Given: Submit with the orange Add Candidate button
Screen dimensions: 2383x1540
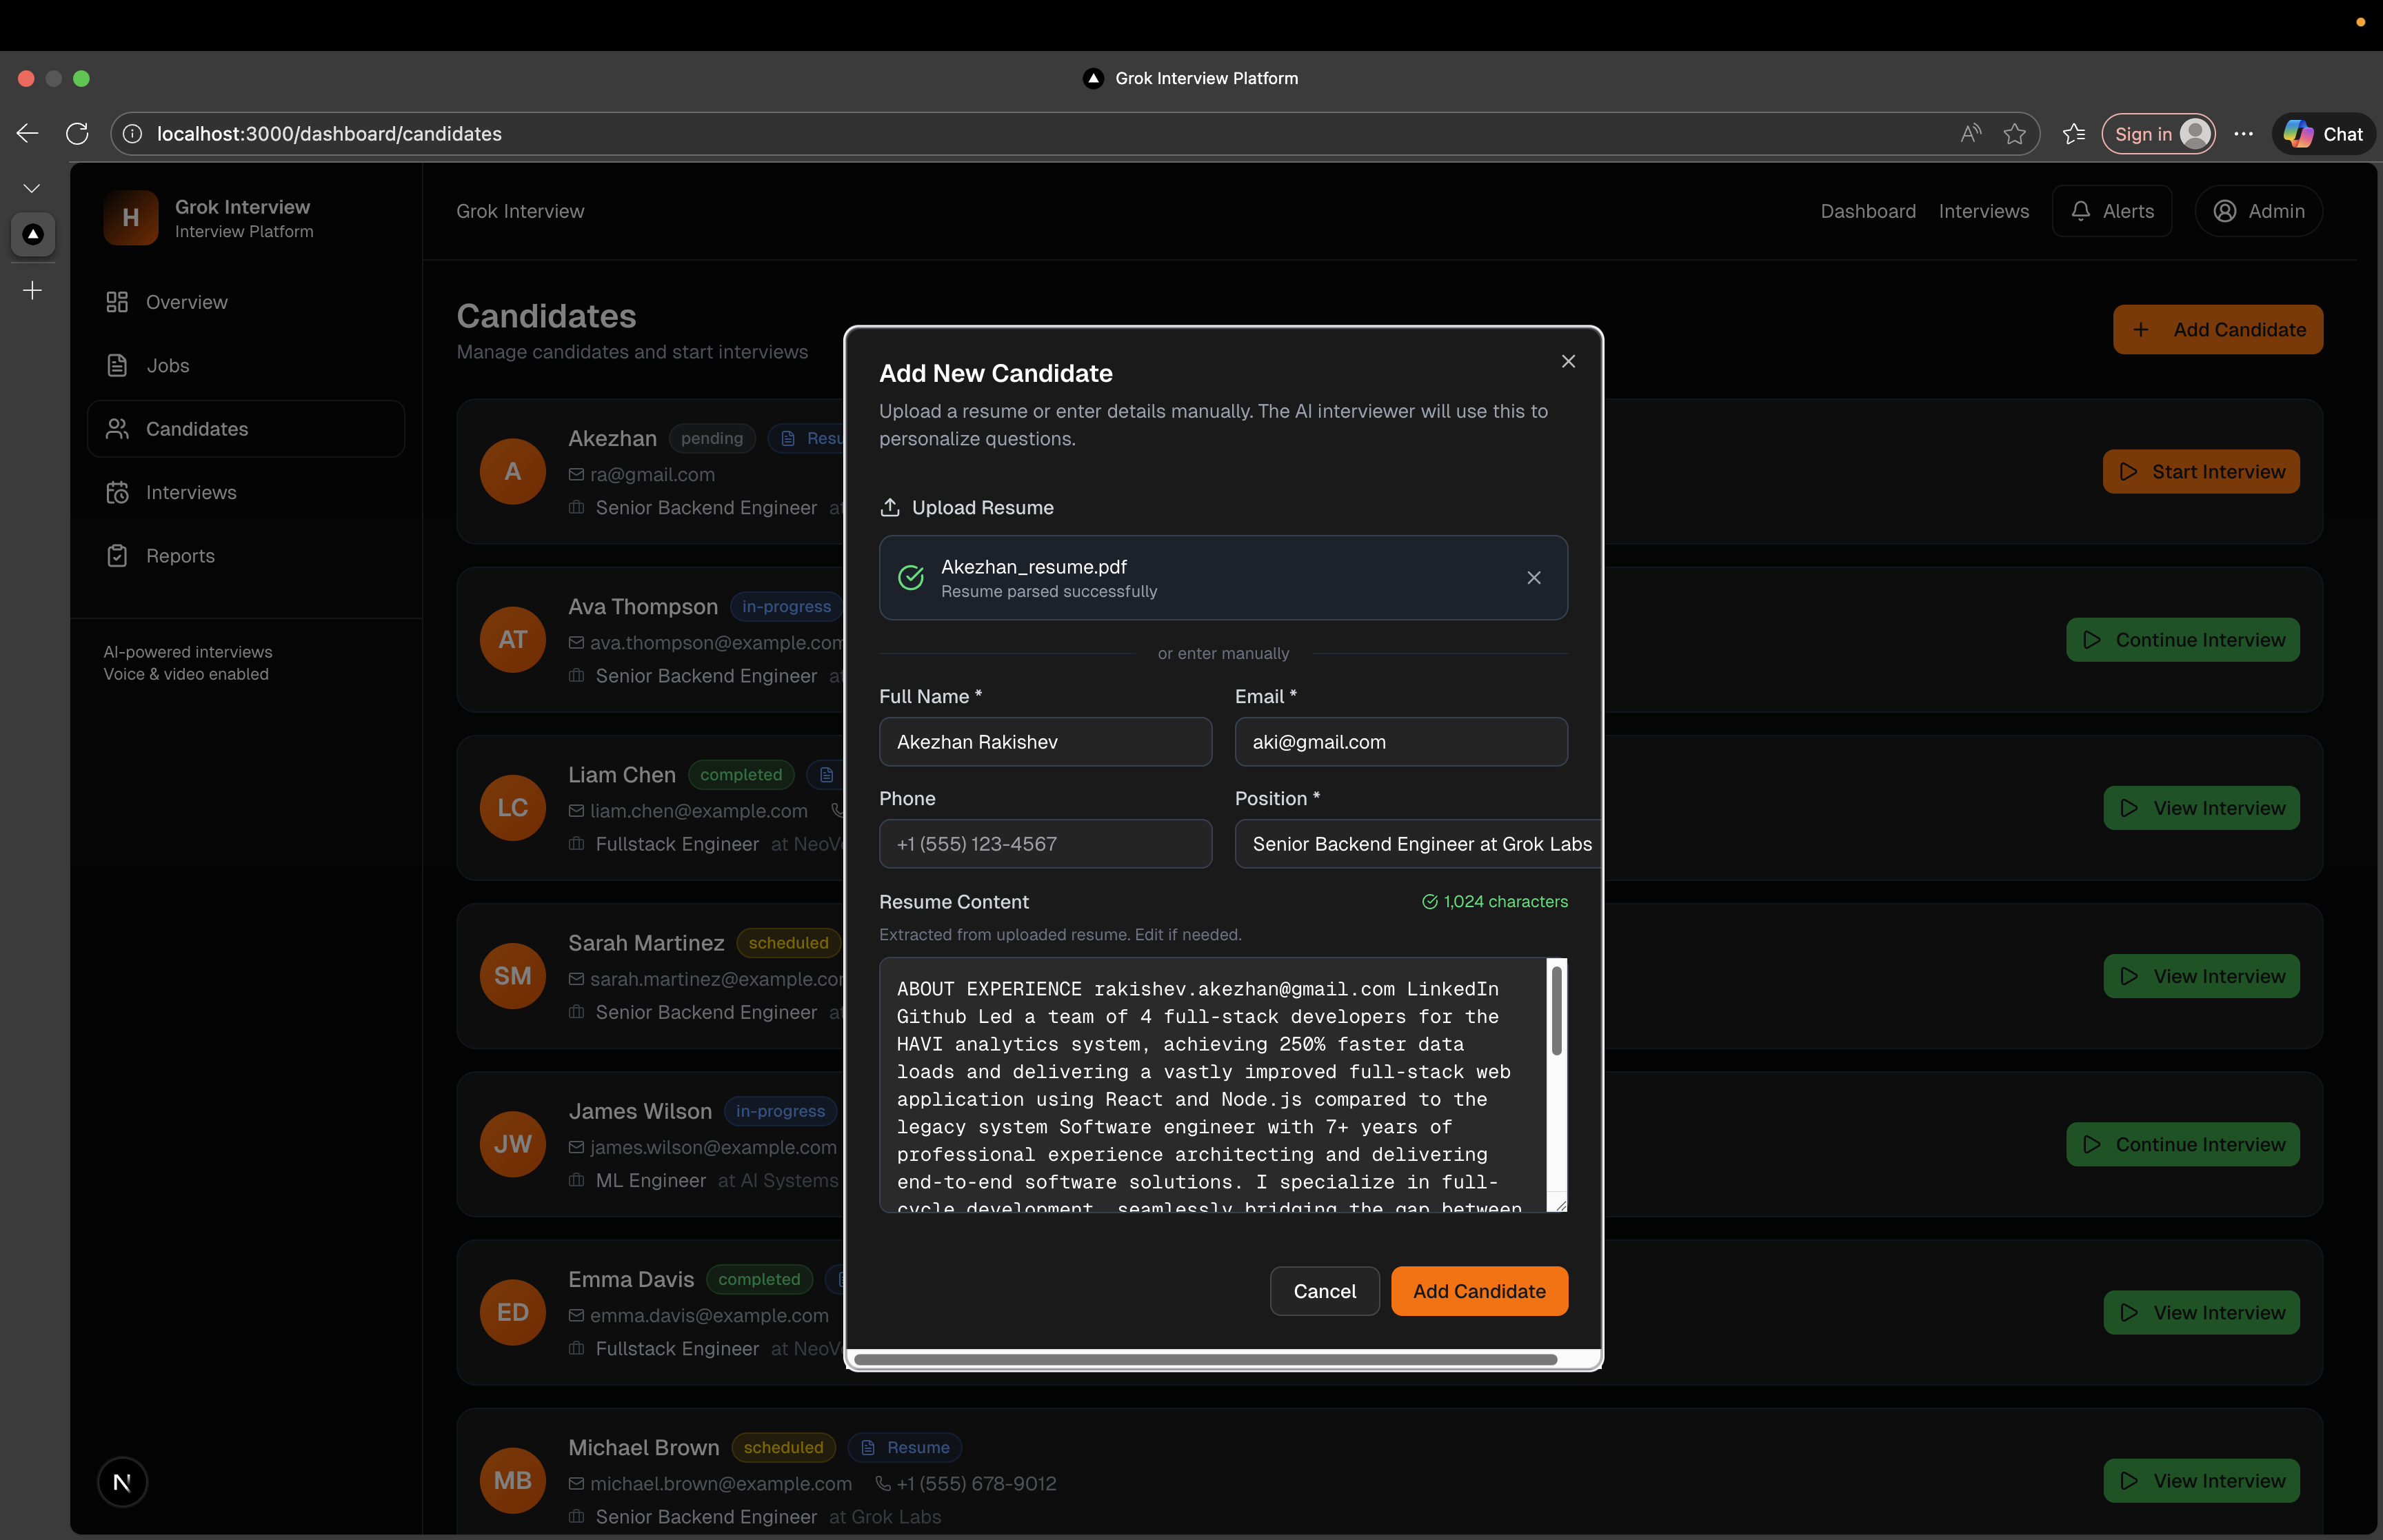Looking at the screenshot, I should click(x=1478, y=1291).
